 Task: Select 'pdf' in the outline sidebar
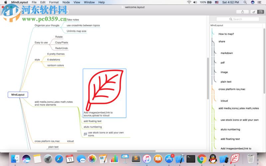coord(222,63)
